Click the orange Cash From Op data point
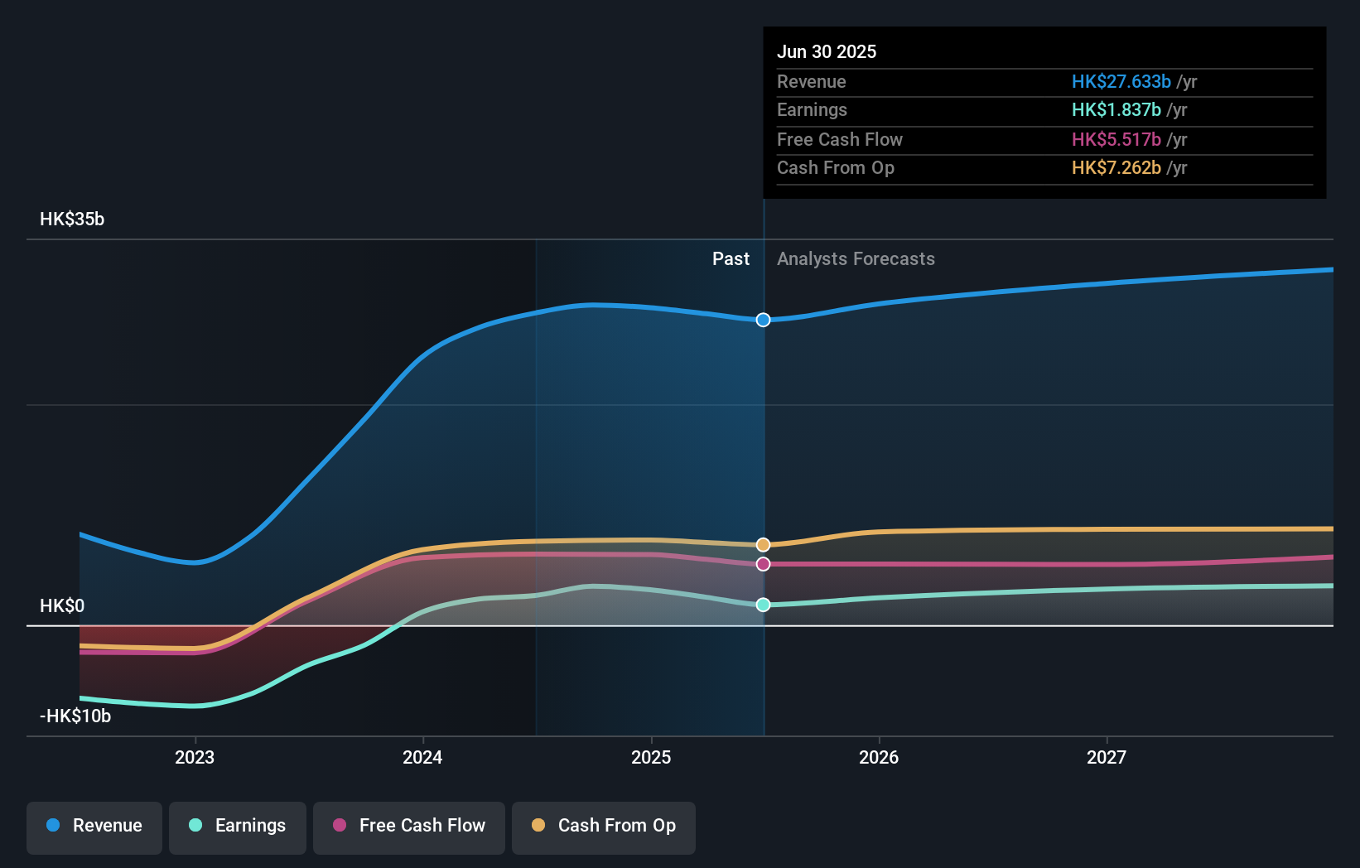 [764, 545]
